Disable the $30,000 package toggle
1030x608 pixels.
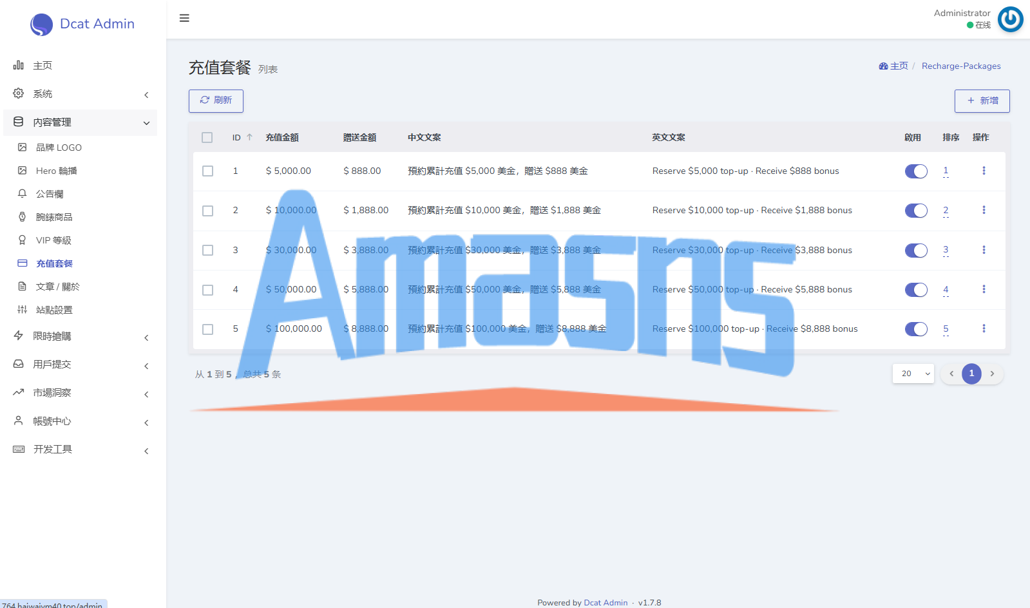(916, 250)
